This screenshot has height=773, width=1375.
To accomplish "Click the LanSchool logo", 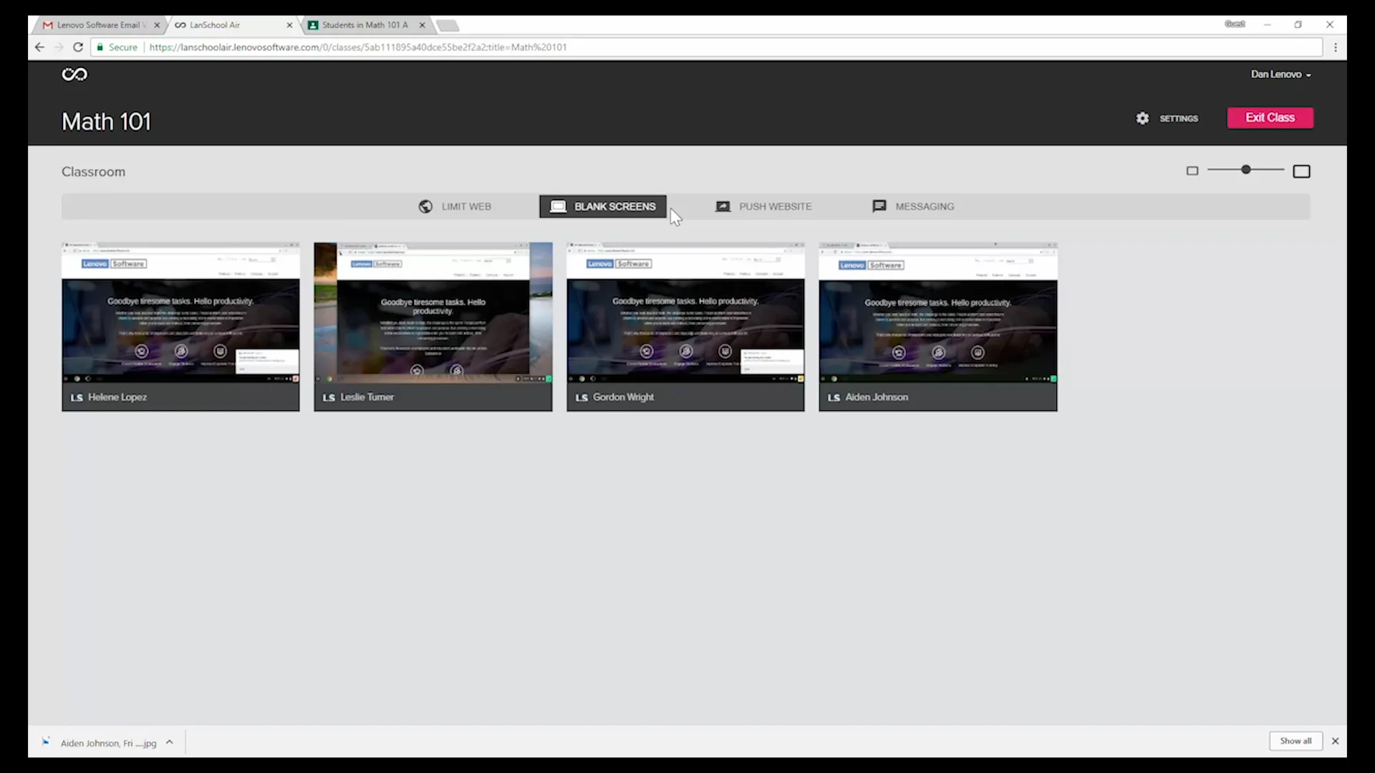I will 74,74.
